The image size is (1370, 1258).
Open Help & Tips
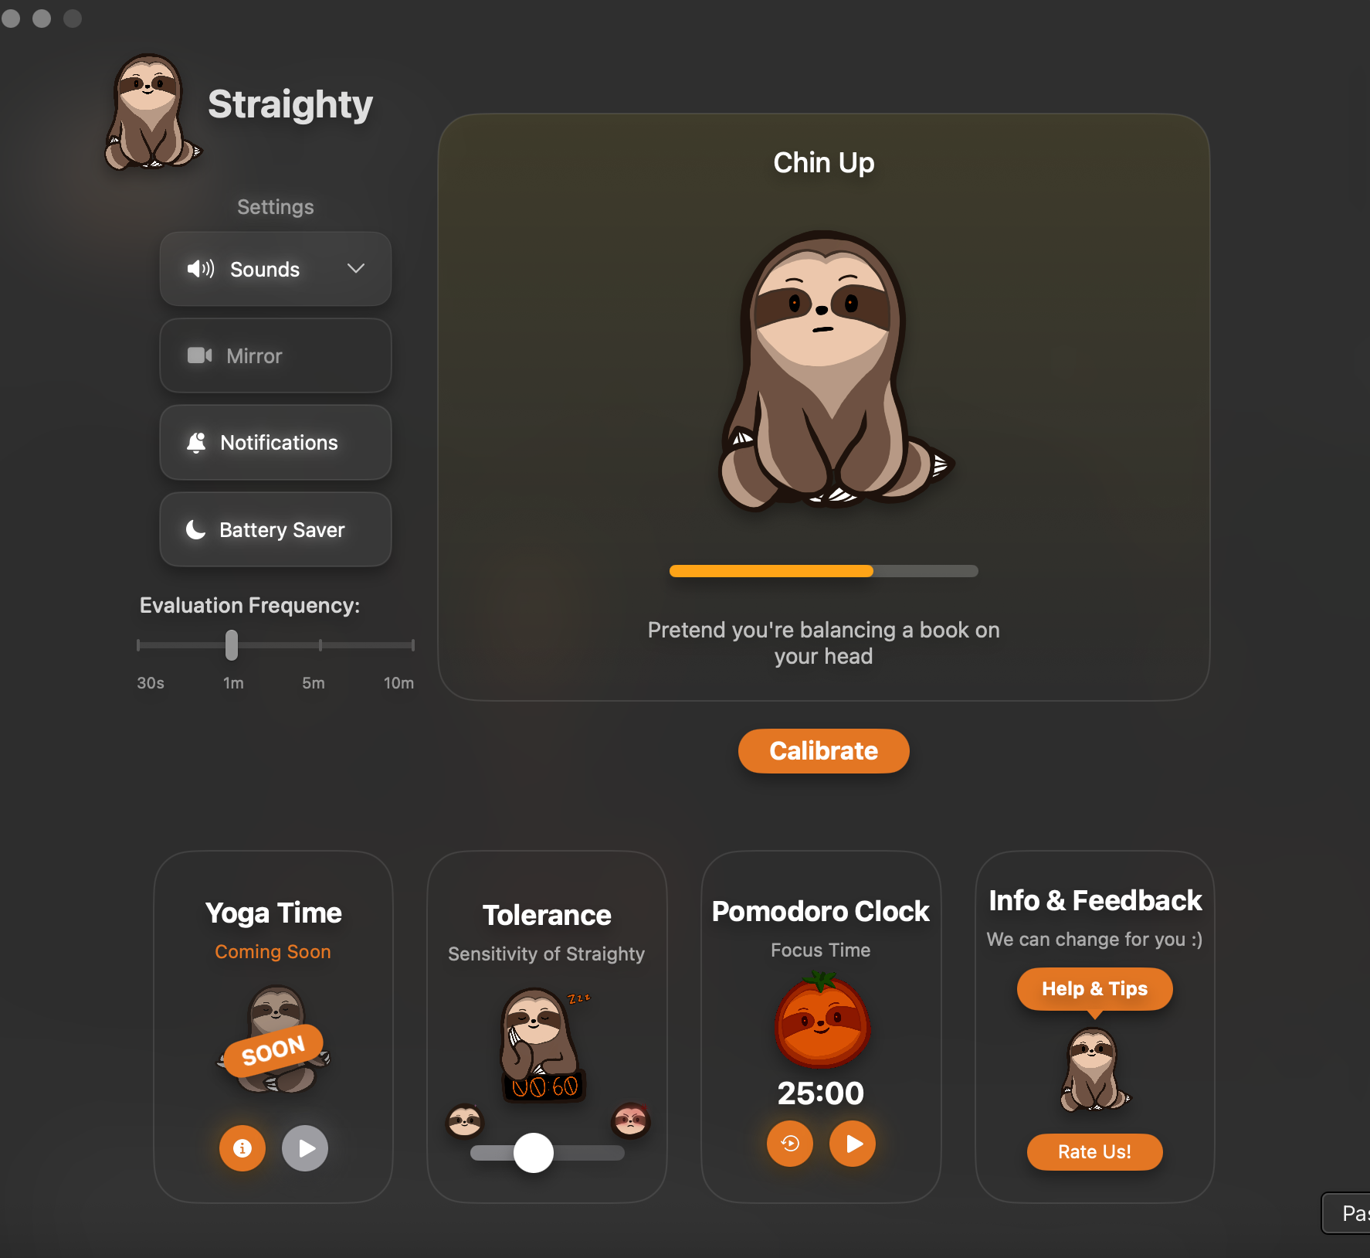(1094, 988)
